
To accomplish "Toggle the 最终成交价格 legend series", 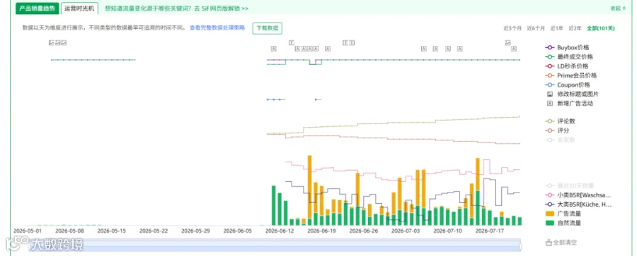I will click(569, 56).
